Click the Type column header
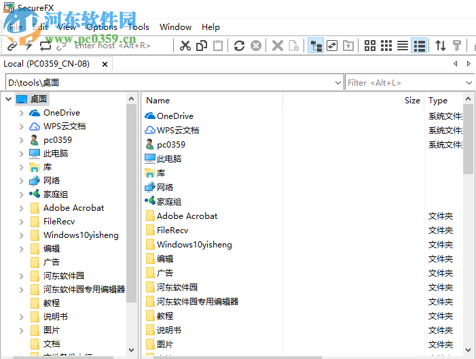This screenshot has height=359, width=476. point(438,101)
